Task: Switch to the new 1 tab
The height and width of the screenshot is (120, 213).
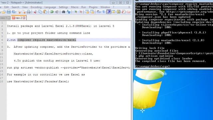Action: coord(3,18)
